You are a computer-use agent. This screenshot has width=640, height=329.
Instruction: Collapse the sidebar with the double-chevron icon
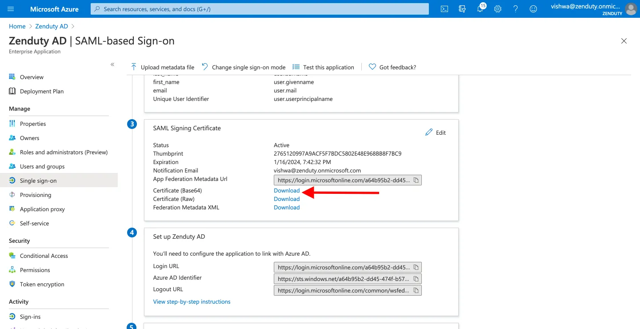tap(112, 64)
